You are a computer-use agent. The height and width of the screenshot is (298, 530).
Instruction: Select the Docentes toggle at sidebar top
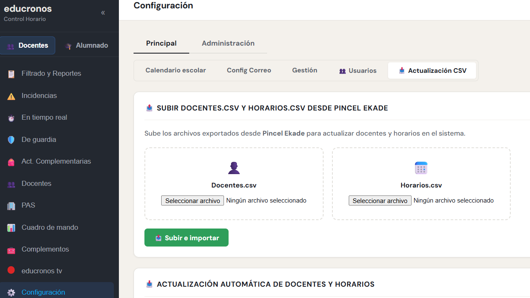click(x=28, y=45)
